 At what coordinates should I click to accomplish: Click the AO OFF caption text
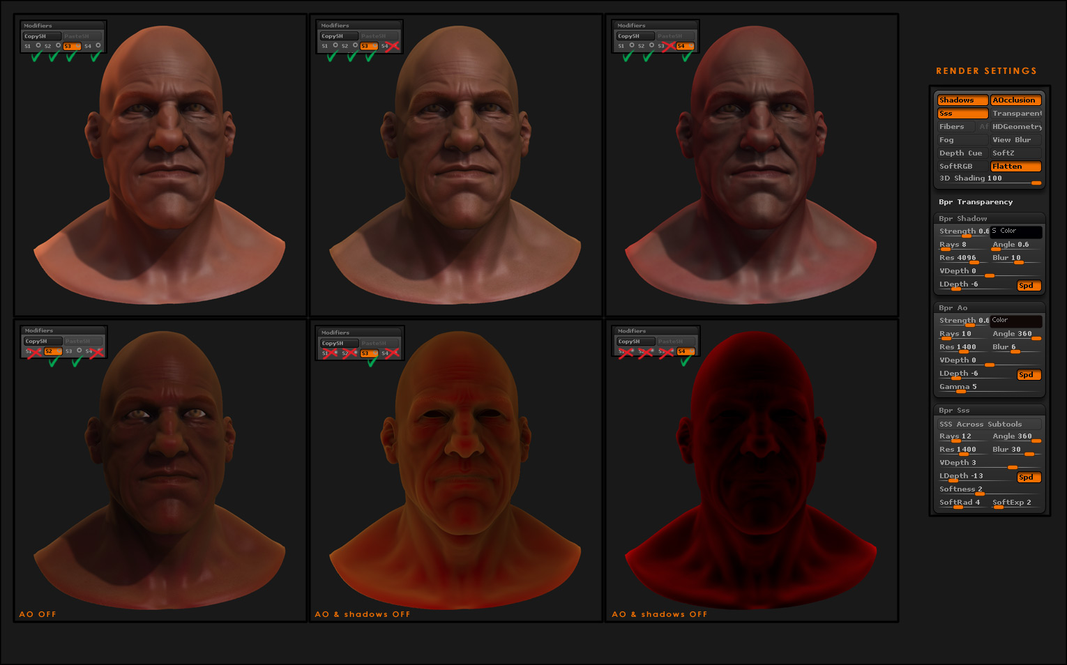coord(38,614)
